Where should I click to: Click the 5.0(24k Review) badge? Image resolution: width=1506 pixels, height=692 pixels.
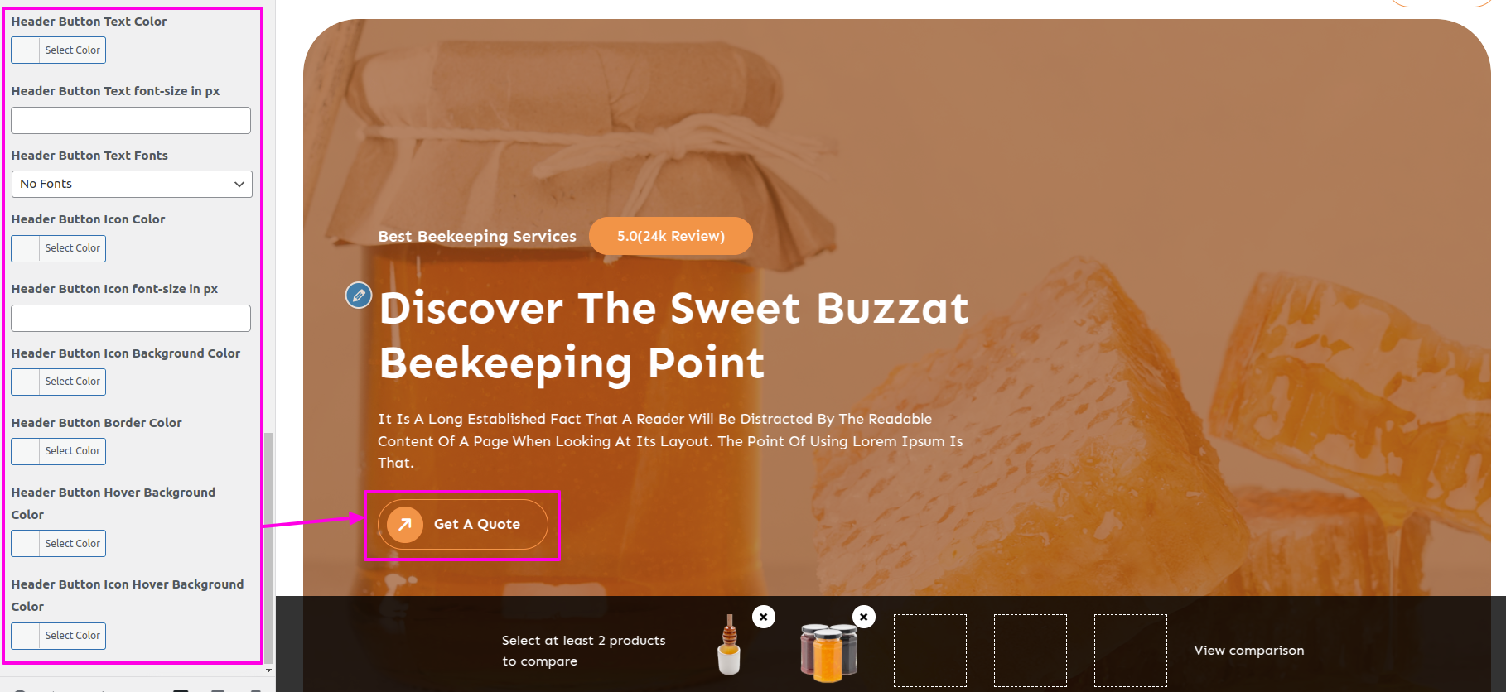[671, 236]
